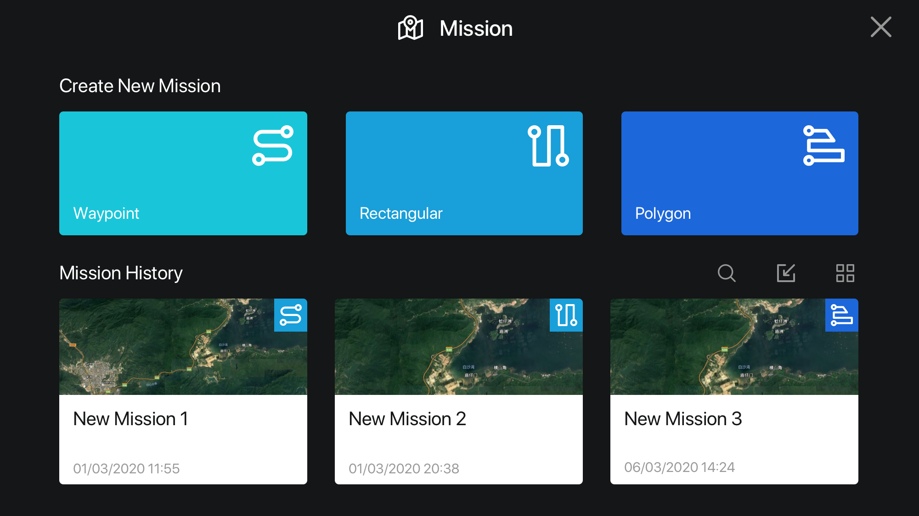This screenshot has height=516, width=919.
Task: Search mission history with magnifier icon
Action: point(726,273)
